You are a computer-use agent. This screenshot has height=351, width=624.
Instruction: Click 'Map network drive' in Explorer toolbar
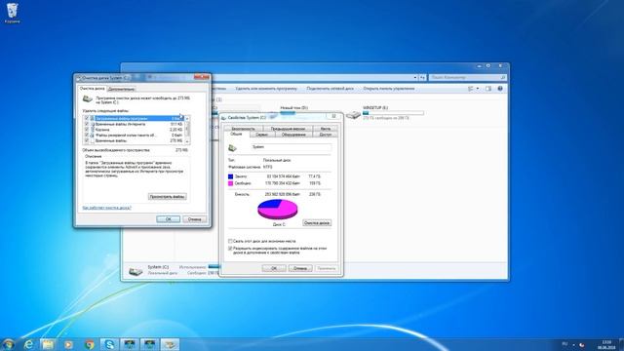click(x=330, y=89)
